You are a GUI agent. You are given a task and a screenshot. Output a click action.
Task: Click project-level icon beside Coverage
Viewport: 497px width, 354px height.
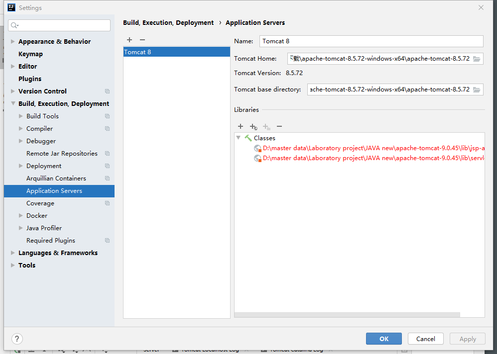click(x=107, y=203)
